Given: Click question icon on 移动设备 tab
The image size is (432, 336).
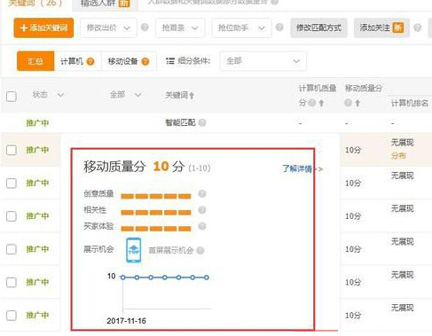Looking at the screenshot, I should pos(145,61).
